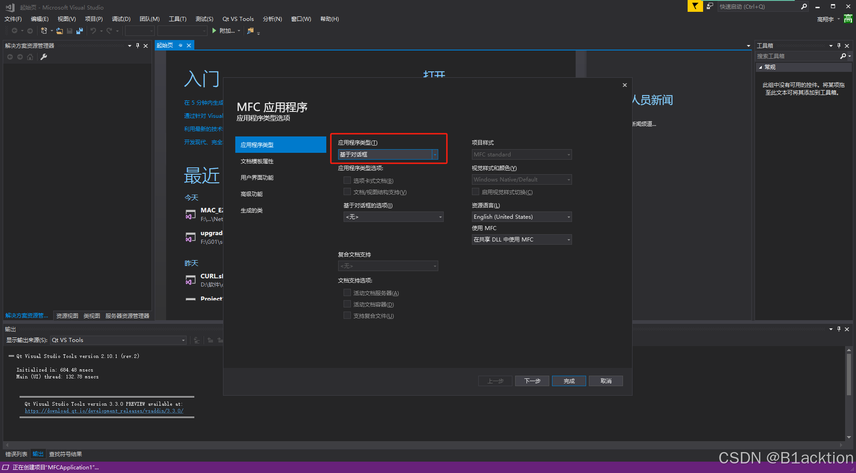Viewport: 856px width, 473px height.
Task: Open the Dialog-based options dropdown
Action: click(394, 217)
